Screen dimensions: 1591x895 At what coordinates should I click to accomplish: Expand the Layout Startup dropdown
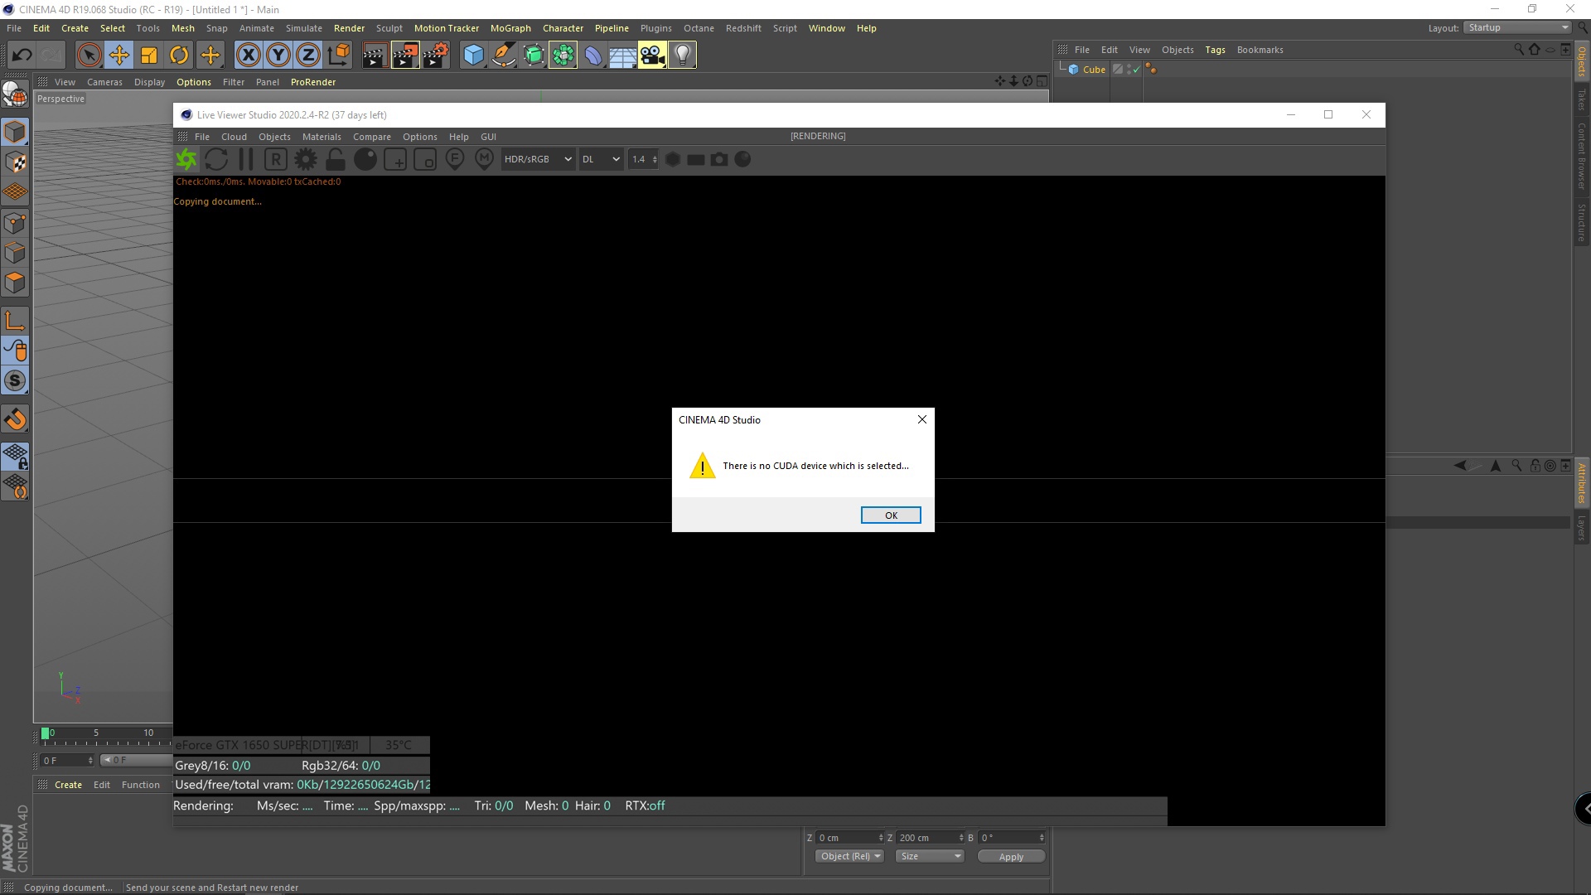coord(1518,27)
